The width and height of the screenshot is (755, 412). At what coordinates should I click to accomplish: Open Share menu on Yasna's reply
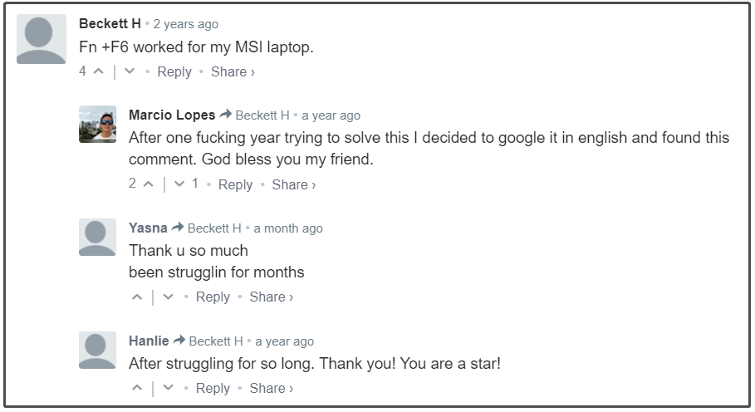pos(271,297)
